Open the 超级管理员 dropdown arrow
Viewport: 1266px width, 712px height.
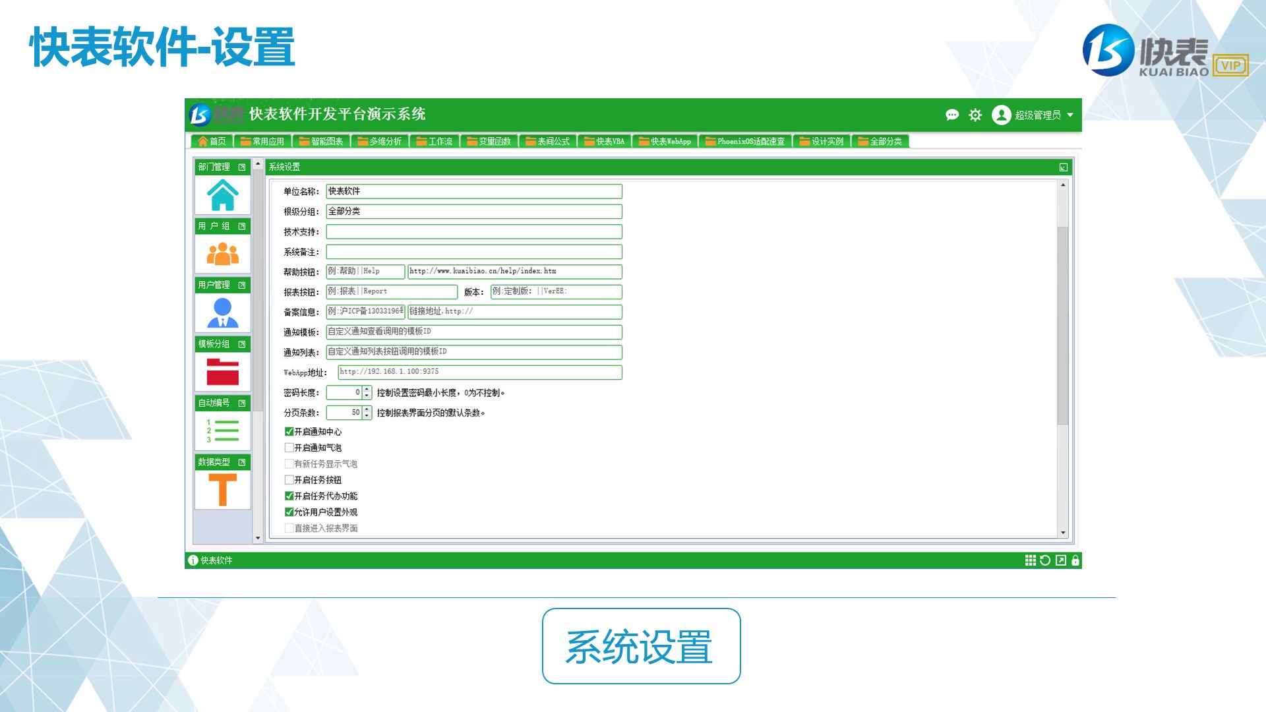point(1070,115)
